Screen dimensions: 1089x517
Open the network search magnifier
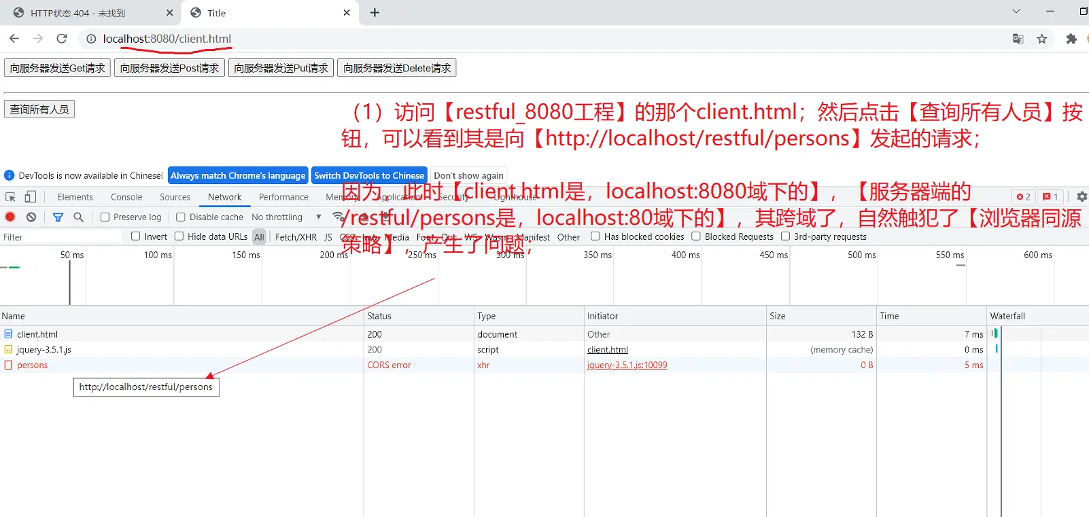(x=79, y=217)
